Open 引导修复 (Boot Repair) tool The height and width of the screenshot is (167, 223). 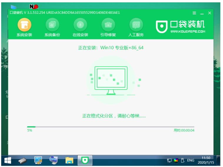tap(108, 27)
